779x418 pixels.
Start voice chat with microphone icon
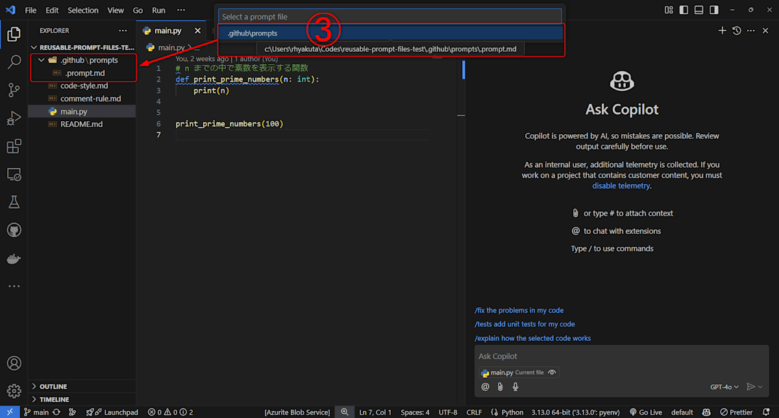pyautogui.click(x=515, y=387)
